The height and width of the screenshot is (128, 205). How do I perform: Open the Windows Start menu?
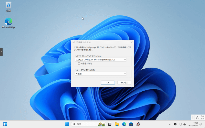tap(67, 124)
